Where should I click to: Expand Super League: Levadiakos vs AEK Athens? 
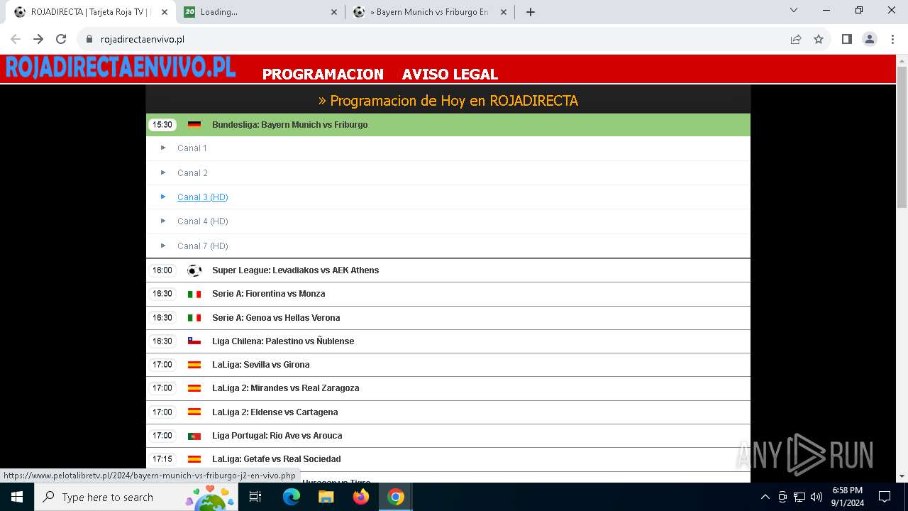[x=448, y=270]
